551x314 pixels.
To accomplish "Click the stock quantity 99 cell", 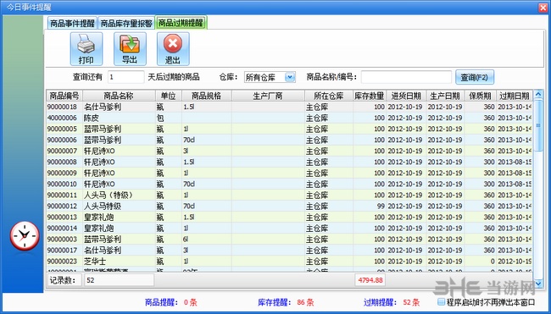I will coord(370,206).
